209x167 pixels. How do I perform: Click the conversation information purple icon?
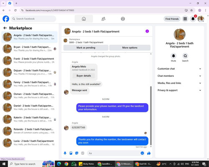pyautogui.click(x=147, y=31)
